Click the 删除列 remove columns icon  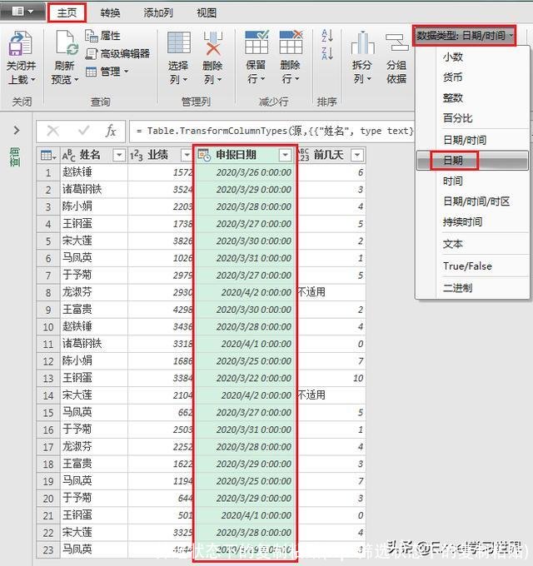[x=212, y=43]
